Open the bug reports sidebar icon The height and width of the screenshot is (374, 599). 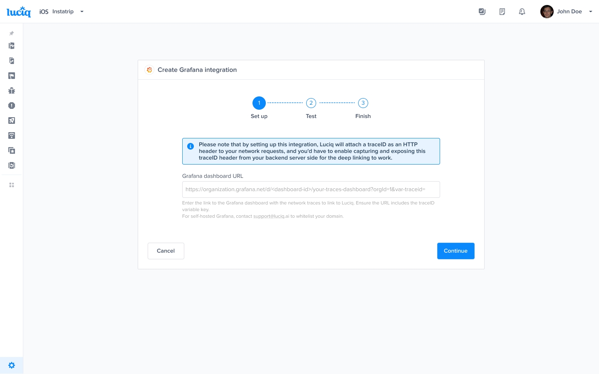(x=12, y=91)
